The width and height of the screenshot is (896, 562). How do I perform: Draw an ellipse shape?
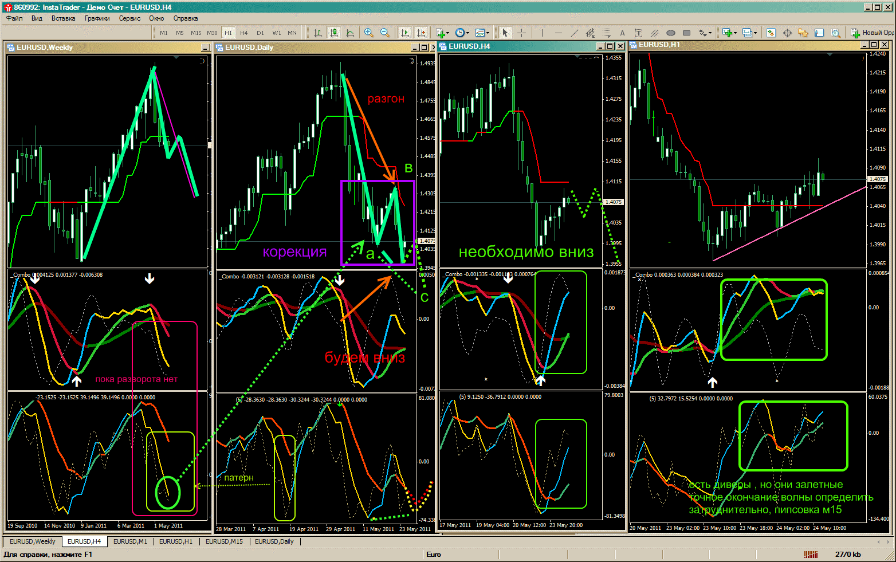[x=670, y=33]
